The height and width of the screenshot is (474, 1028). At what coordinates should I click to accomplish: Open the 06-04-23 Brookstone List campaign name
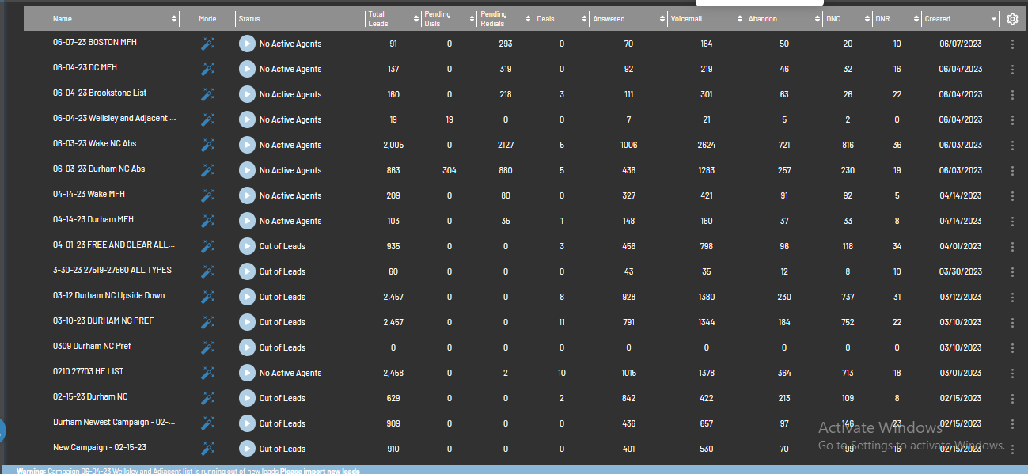[x=100, y=93]
